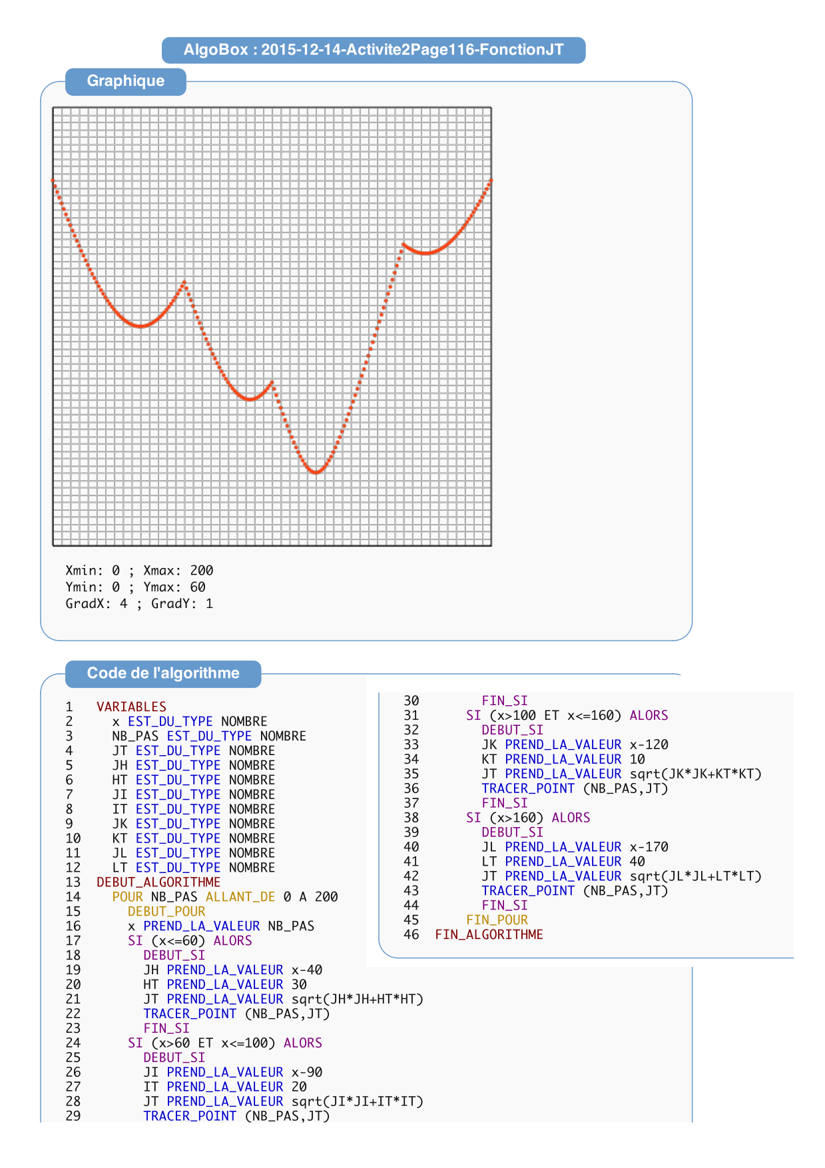Click 'SI (x>60 ET x<=100) ALORS' line

pos(225,1043)
